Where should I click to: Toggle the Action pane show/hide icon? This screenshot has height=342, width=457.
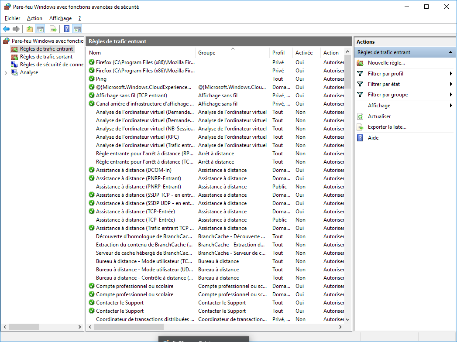pyautogui.click(x=77, y=29)
